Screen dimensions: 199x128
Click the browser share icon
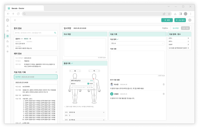point(164,14)
